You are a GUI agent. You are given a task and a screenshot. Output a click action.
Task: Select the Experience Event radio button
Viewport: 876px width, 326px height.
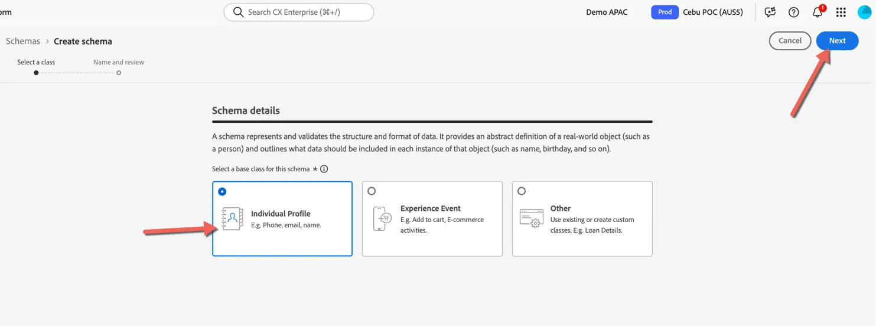(x=372, y=191)
